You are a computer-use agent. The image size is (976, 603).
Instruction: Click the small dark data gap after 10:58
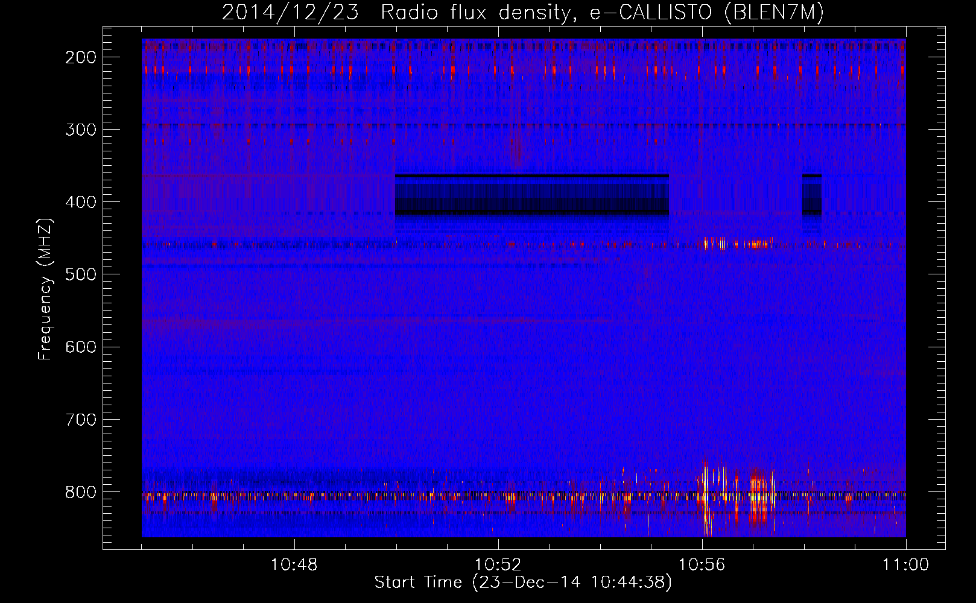pos(811,194)
